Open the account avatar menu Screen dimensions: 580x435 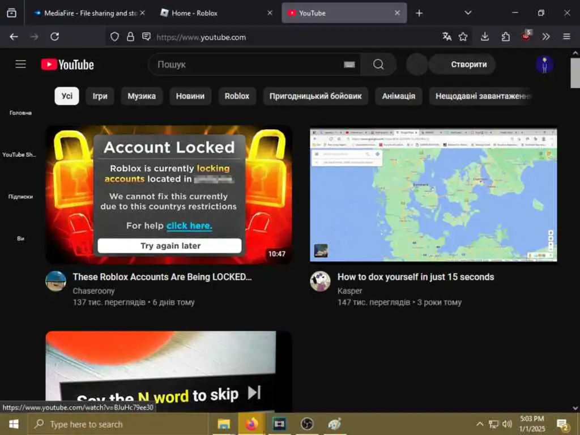[544, 65]
